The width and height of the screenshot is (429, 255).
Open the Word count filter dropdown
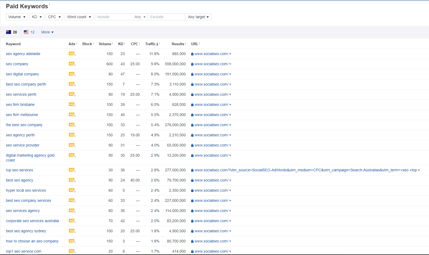[x=79, y=17]
